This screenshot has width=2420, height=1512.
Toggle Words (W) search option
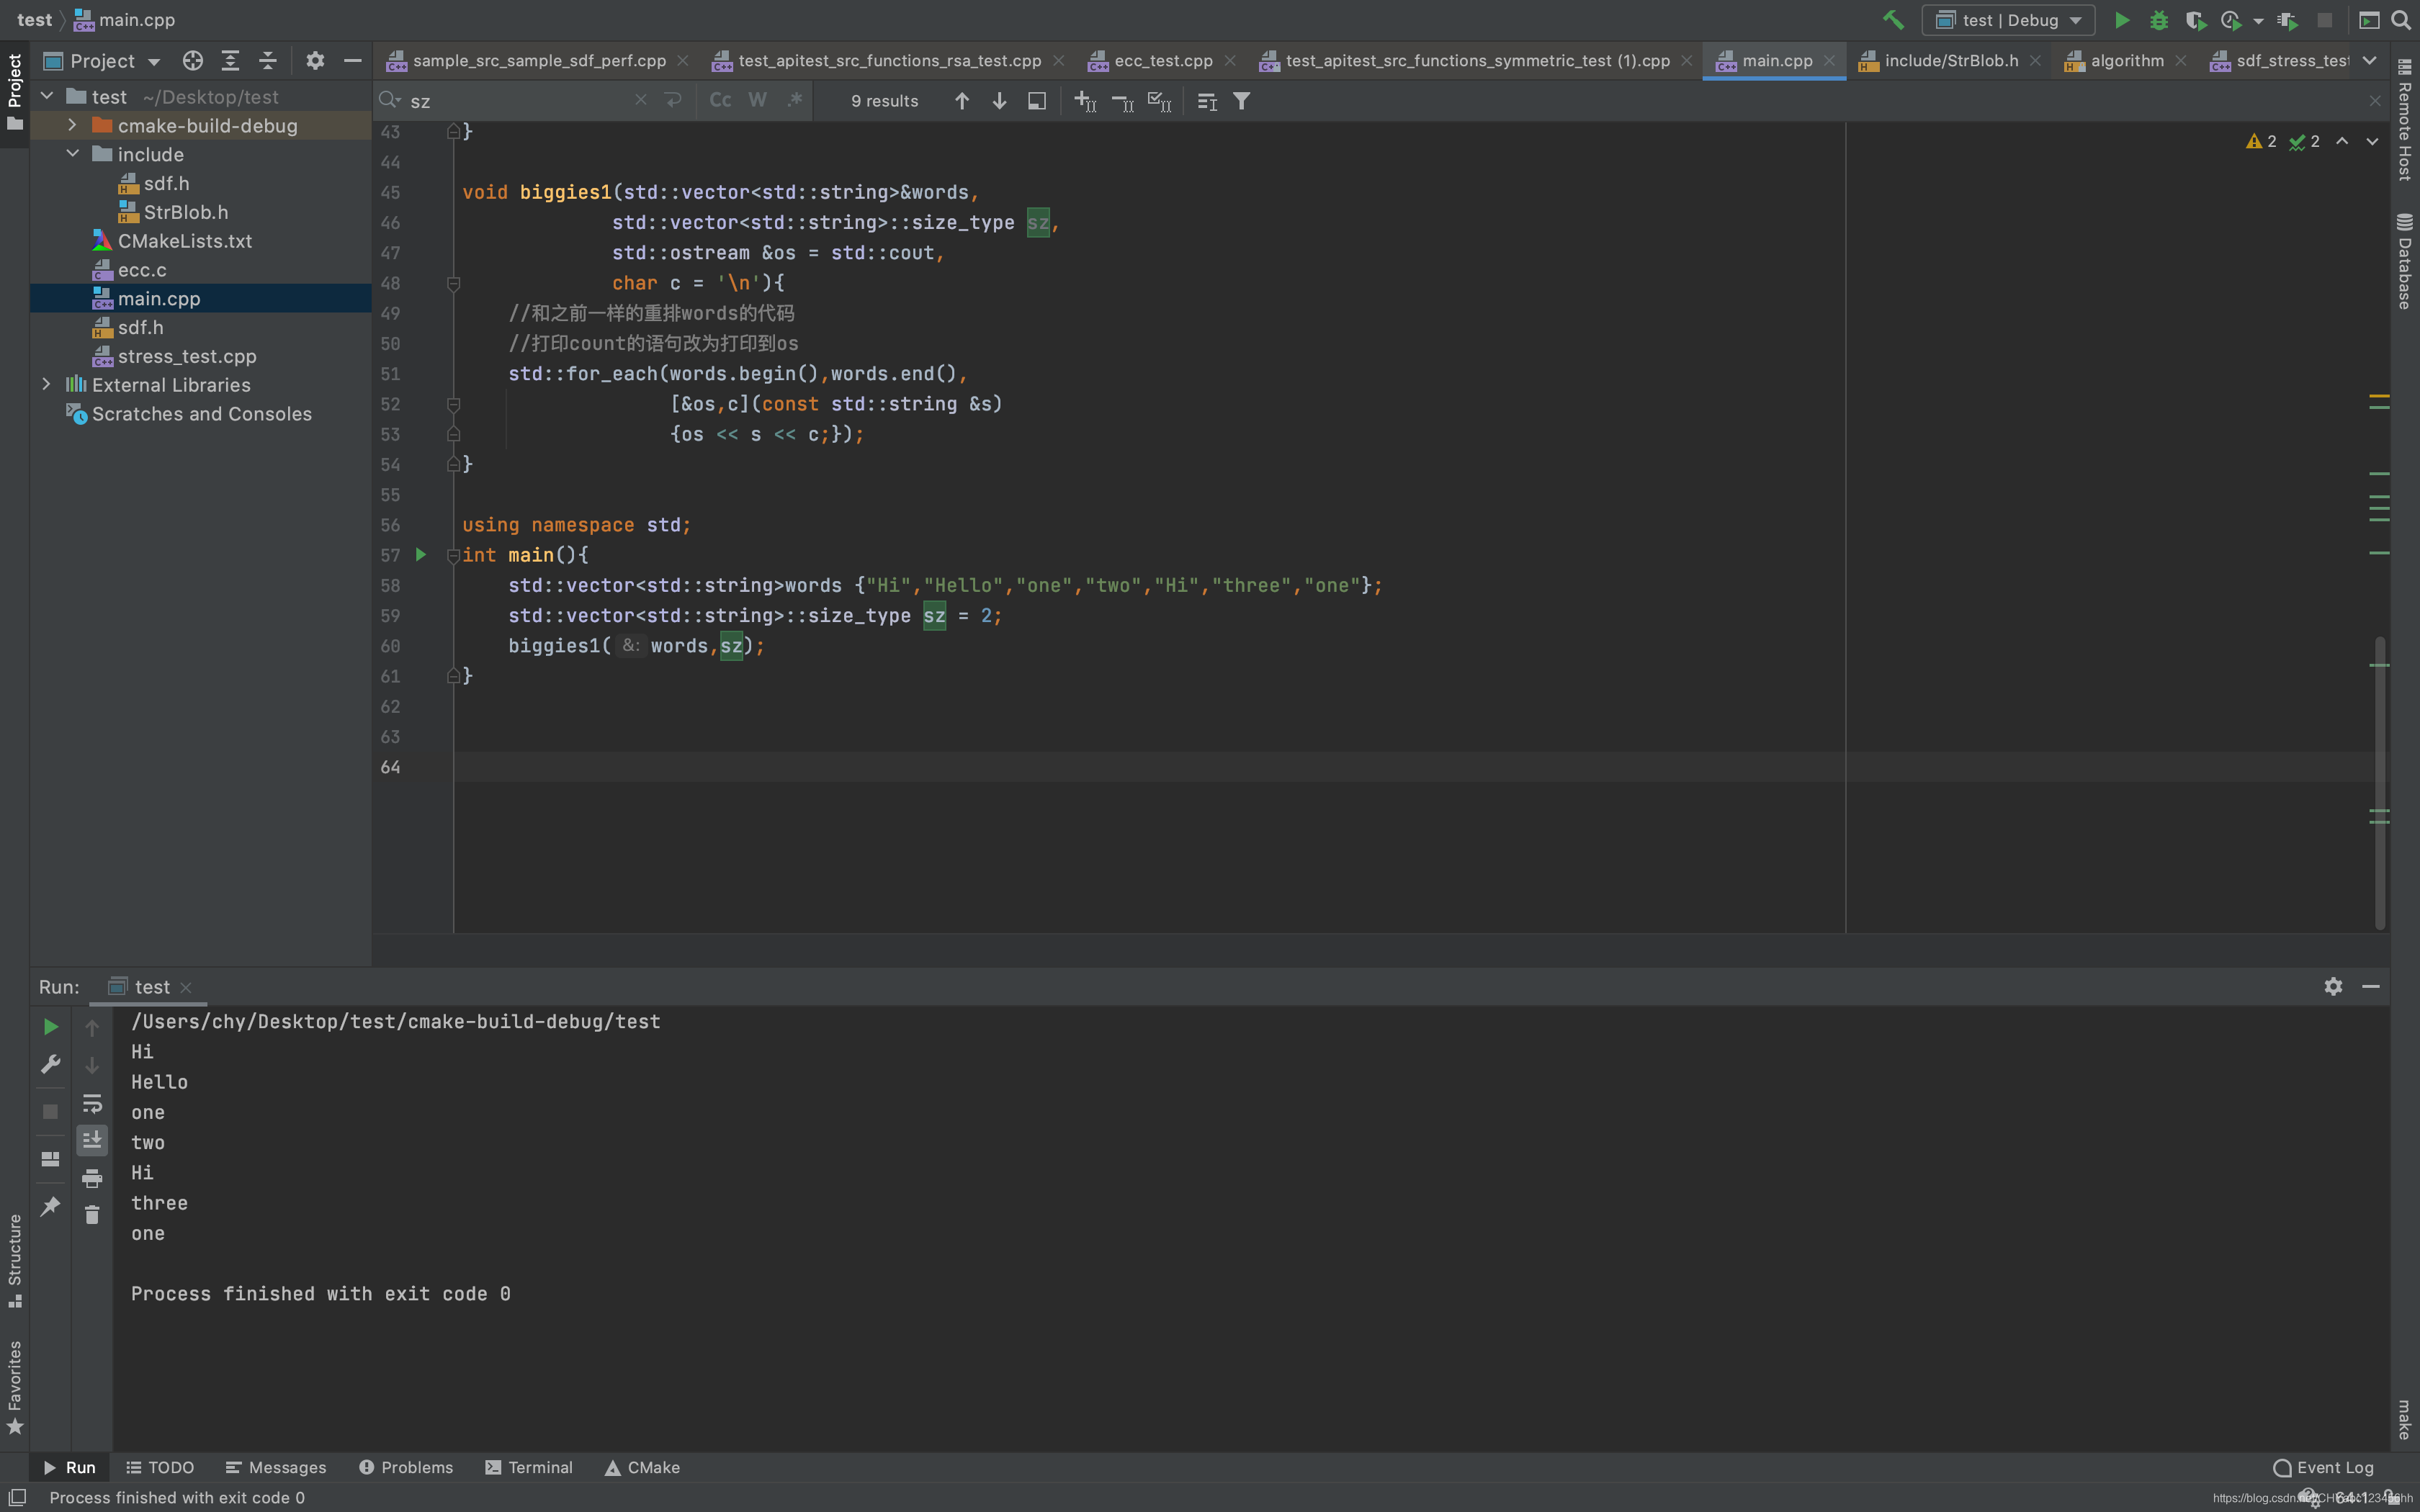(757, 101)
